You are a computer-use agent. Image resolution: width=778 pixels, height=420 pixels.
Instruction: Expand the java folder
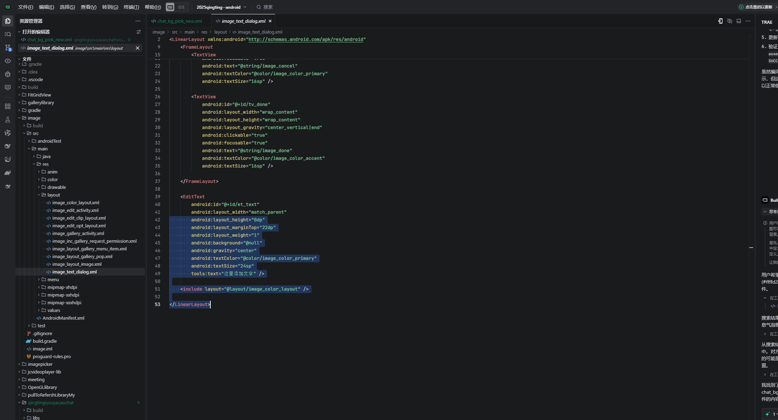46,156
